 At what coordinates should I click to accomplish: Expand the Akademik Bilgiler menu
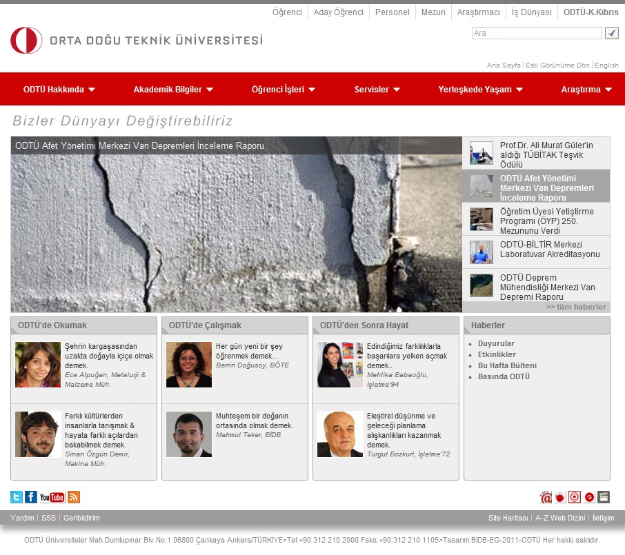pyautogui.click(x=173, y=89)
